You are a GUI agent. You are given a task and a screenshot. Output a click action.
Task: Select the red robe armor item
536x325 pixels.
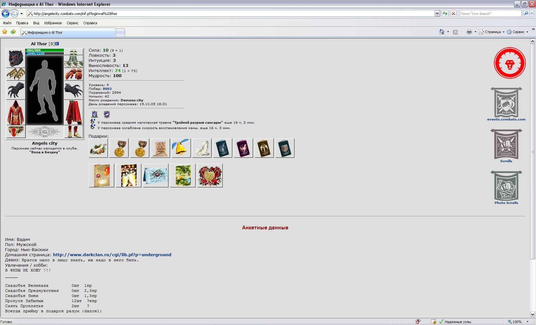[x=16, y=112]
